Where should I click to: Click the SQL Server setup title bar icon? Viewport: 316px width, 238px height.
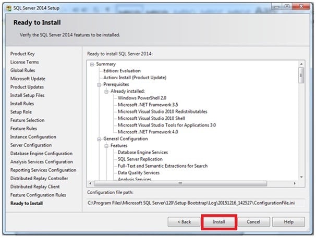click(9, 8)
